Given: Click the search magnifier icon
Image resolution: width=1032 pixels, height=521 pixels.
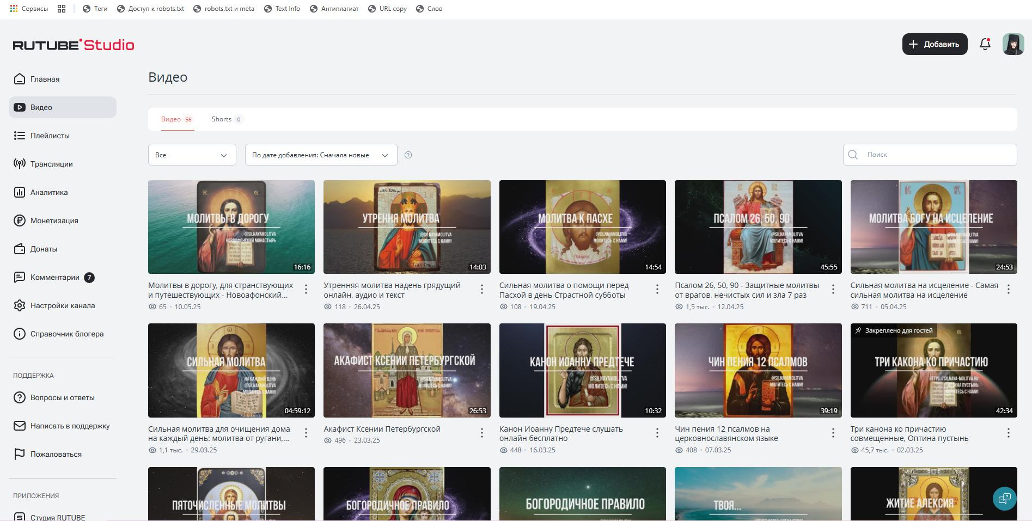Looking at the screenshot, I should [853, 155].
